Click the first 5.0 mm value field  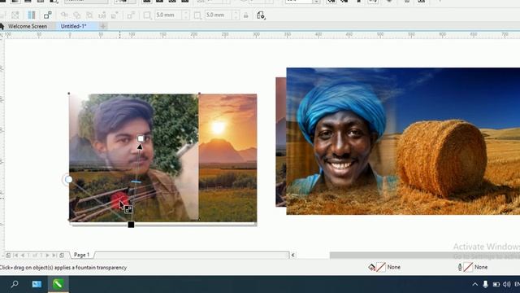(x=169, y=15)
